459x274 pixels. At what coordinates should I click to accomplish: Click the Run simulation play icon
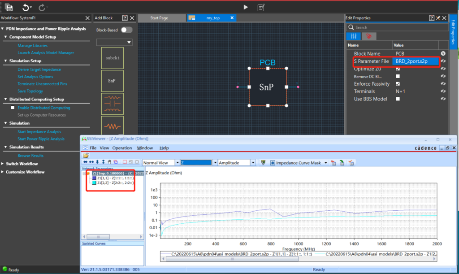pos(245,7)
